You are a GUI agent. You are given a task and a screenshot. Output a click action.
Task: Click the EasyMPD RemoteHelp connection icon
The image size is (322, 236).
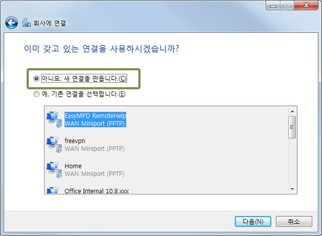(x=54, y=119)
